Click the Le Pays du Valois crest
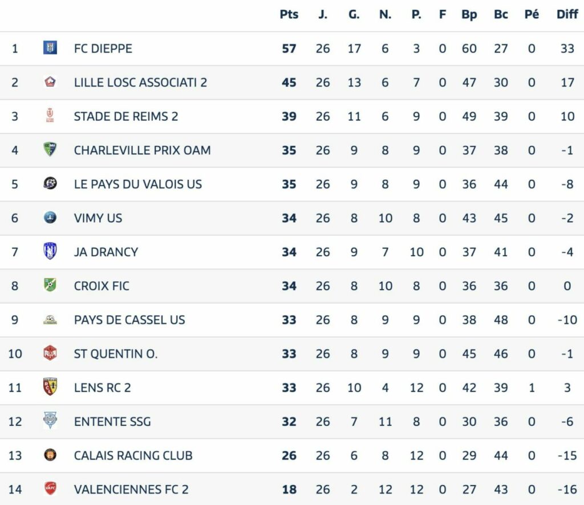The width and height of the screenshot is (584, 505). point(50,184)
